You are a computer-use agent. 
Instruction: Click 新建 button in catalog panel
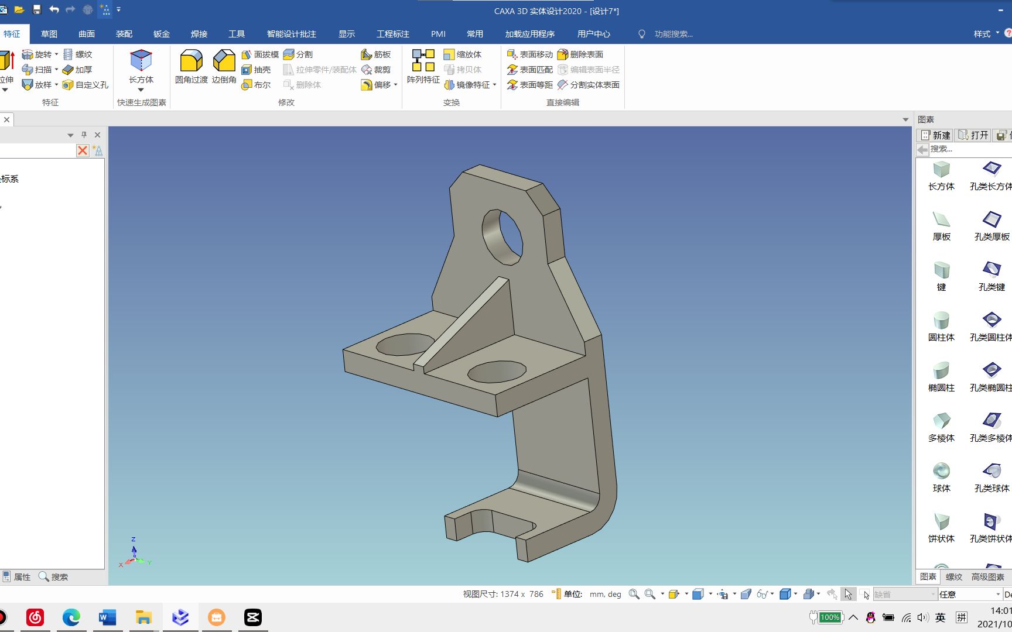936,135
